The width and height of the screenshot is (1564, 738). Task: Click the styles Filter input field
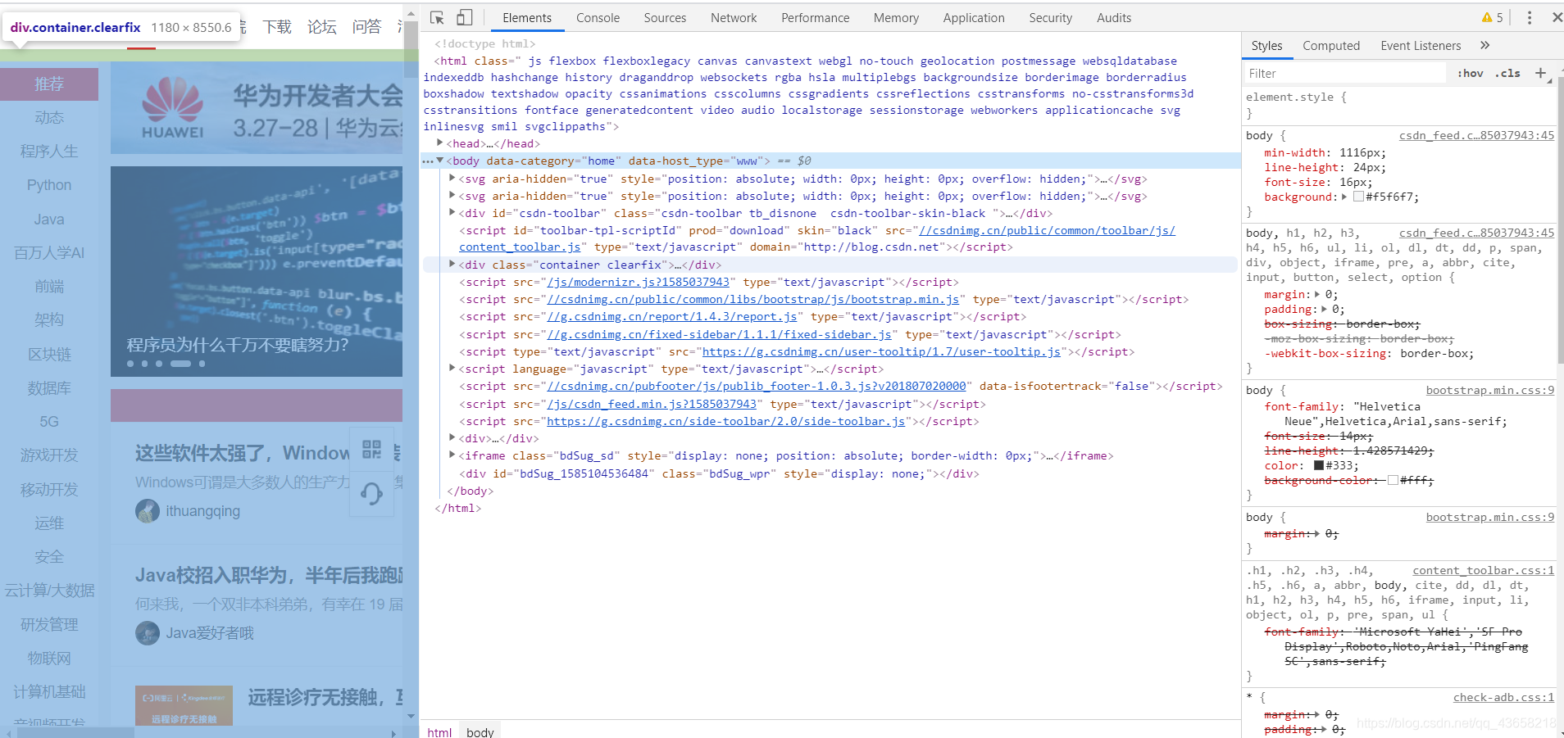coord(1344,73)
